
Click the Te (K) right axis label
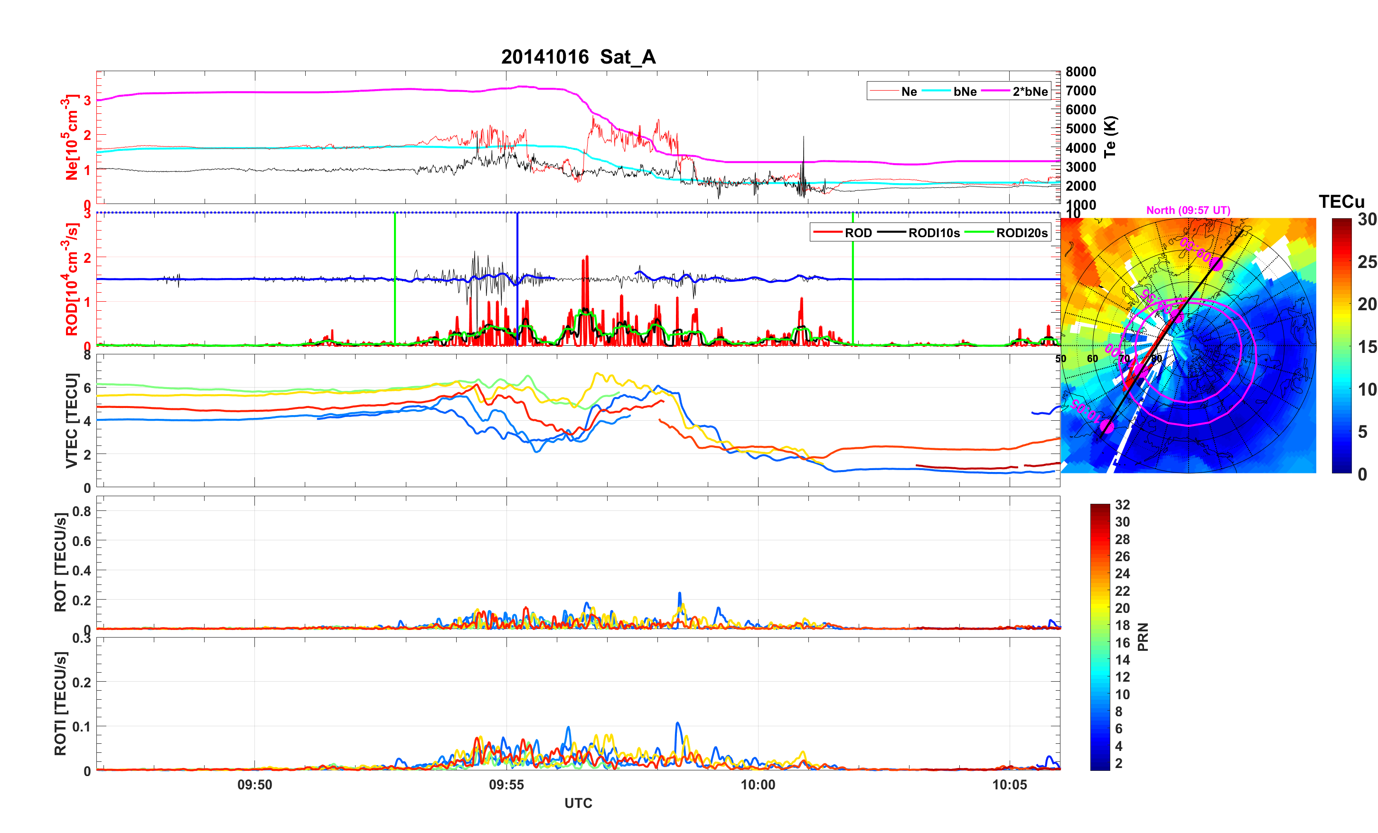1110,137
